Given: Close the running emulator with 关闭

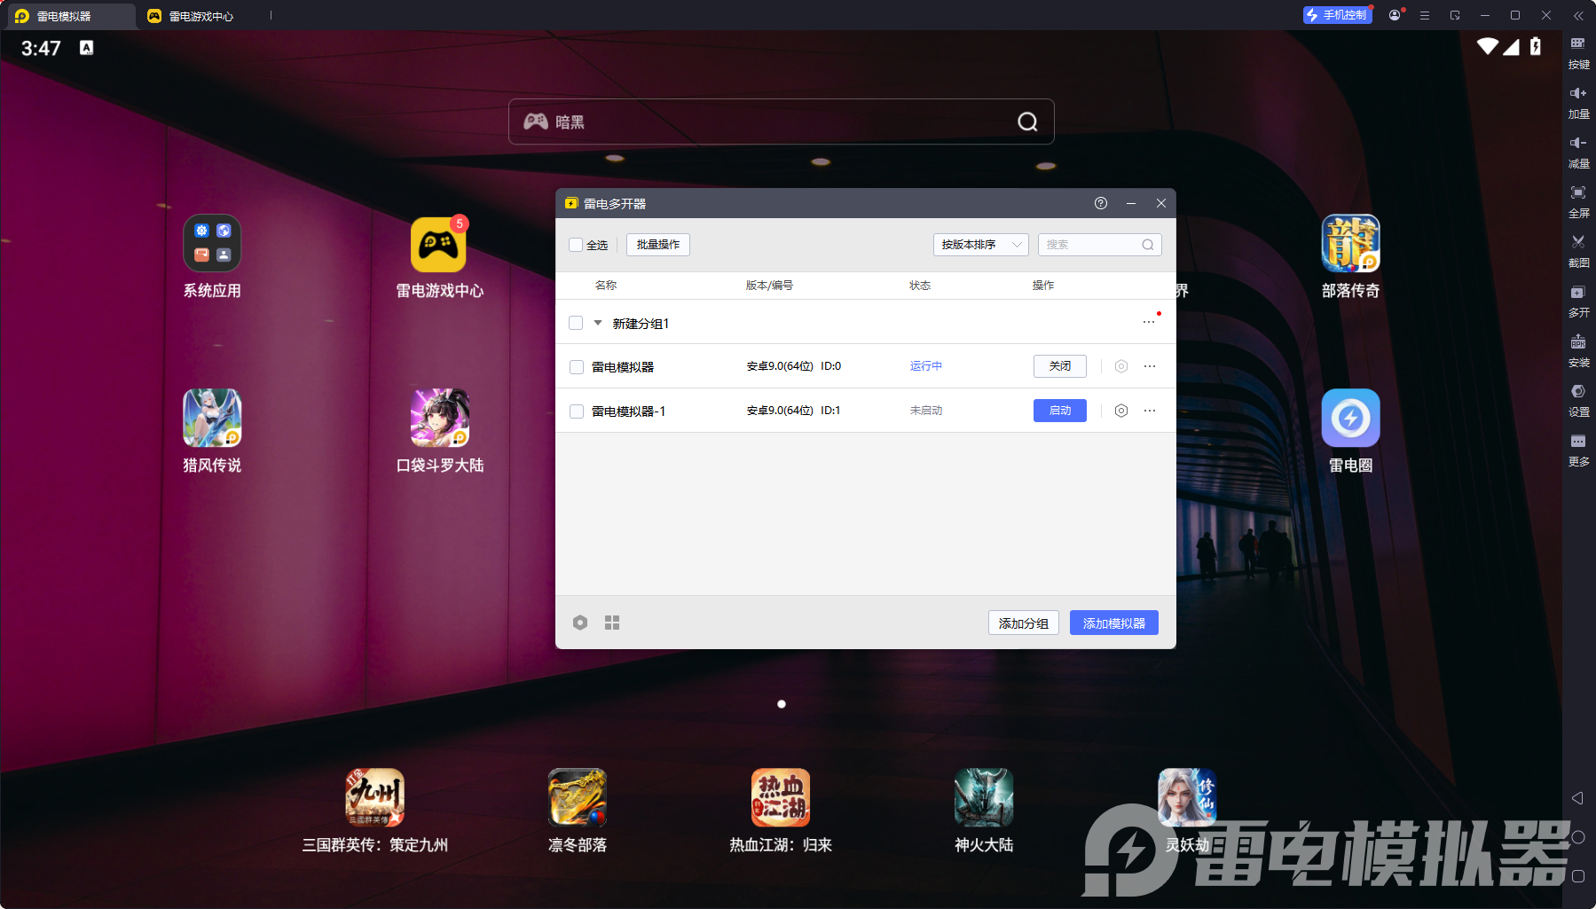Looking at the screenshot, I should pos(1060,366).
